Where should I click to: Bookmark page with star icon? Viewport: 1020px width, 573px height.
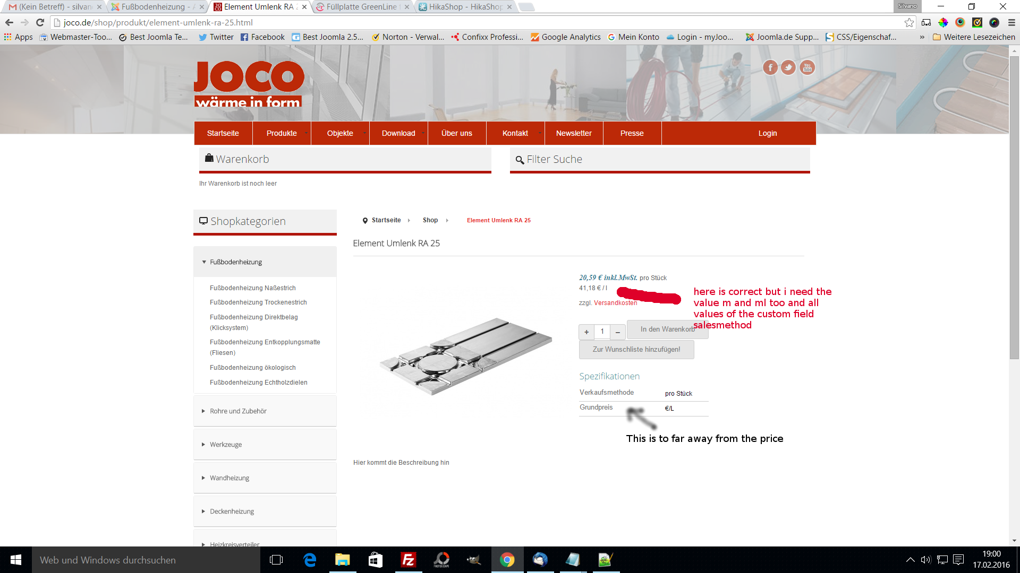pyautogui.click(x=909, y=22)
